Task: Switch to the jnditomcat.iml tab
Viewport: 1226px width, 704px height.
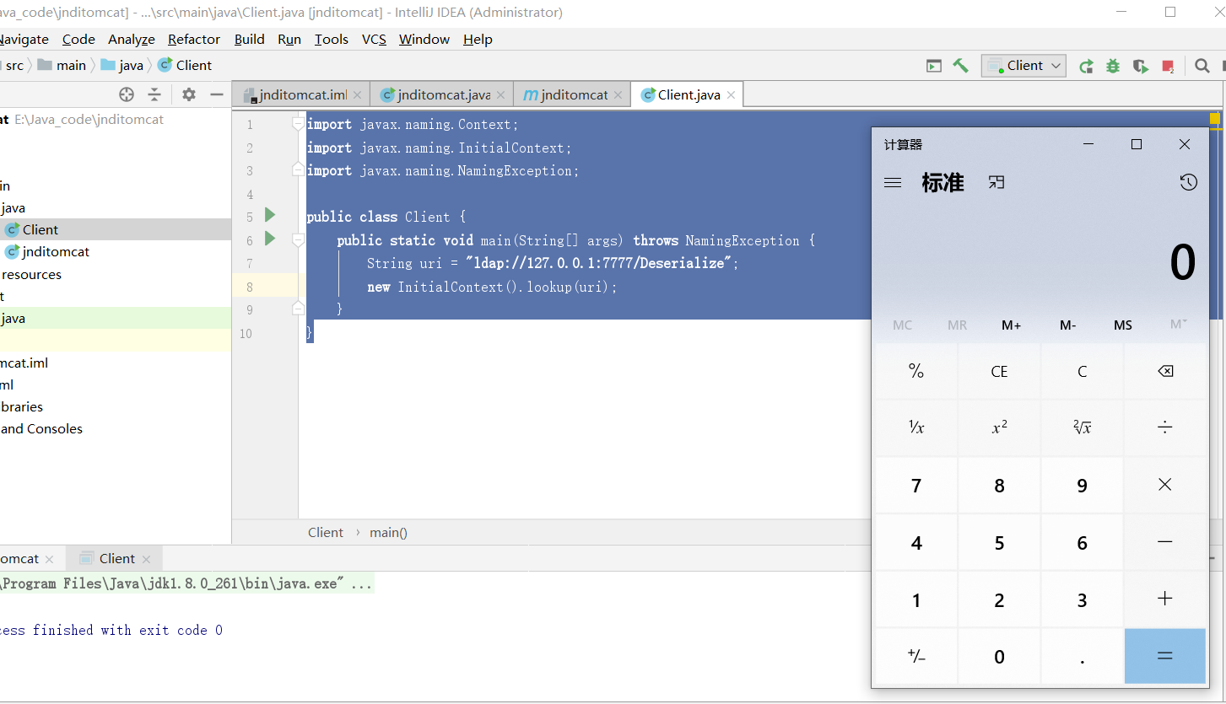Action: [x=301, y=95]
